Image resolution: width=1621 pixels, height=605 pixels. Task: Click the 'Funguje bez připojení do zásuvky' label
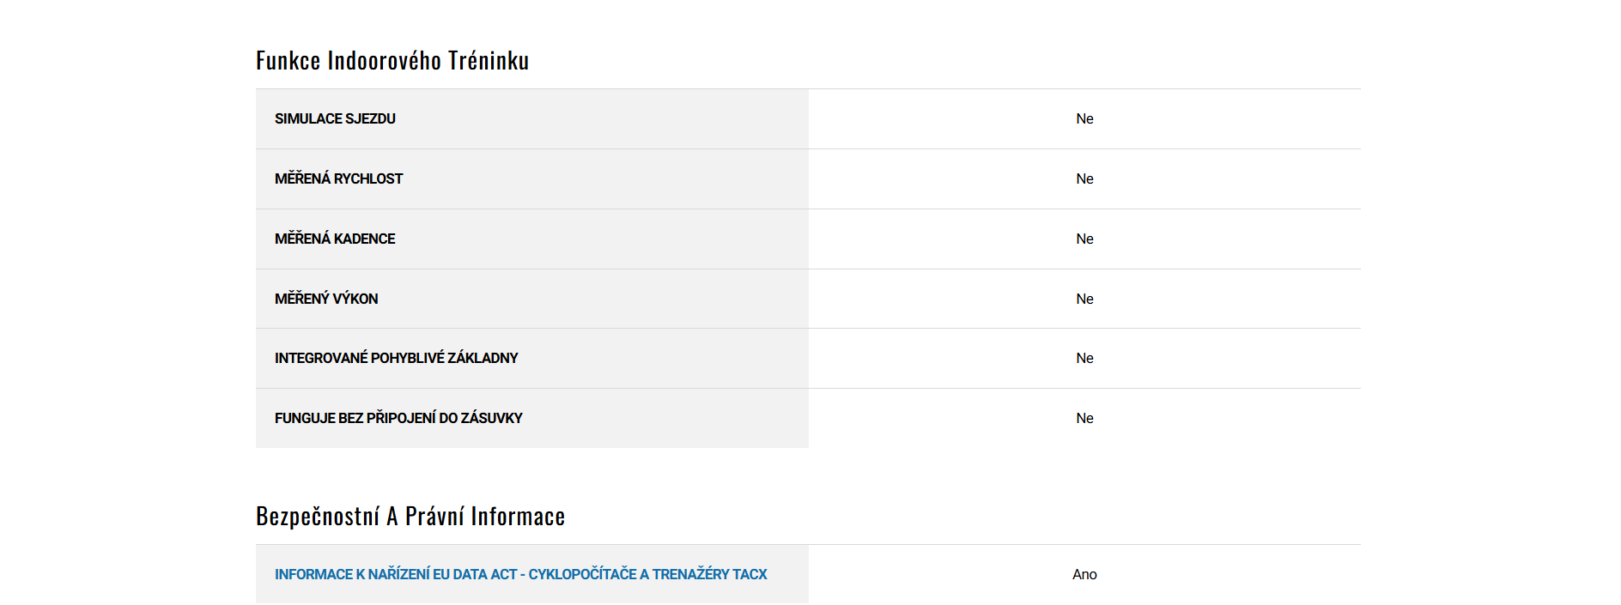[x=398, y=418]
